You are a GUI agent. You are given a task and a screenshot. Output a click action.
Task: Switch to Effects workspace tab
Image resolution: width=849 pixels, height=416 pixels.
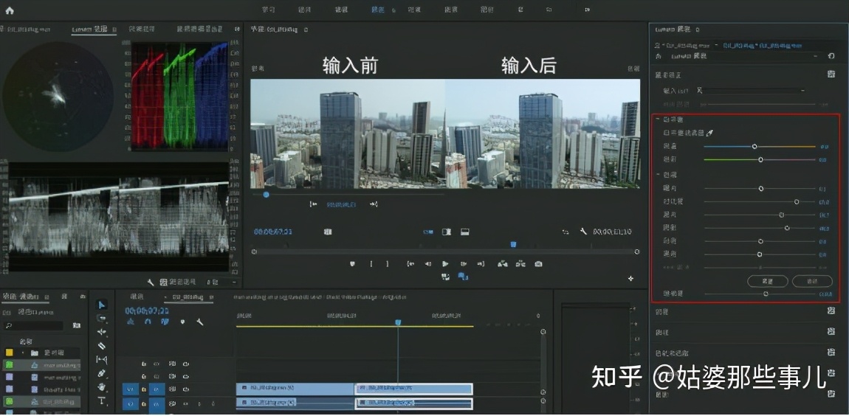coord(414,10)
